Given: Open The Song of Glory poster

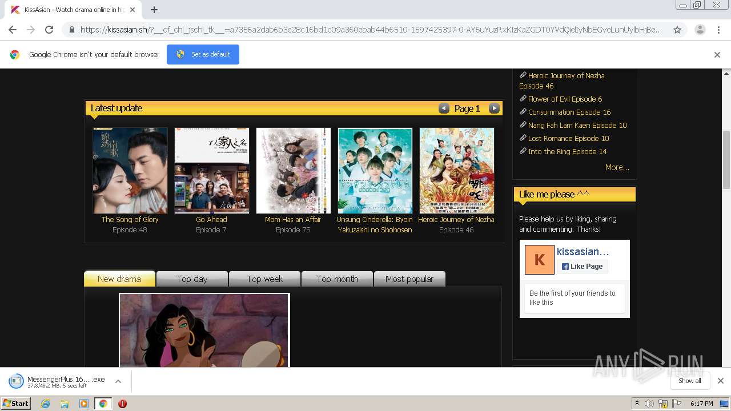Looking at the screenshot, I should pyautogui.click(x=130, y=170).
